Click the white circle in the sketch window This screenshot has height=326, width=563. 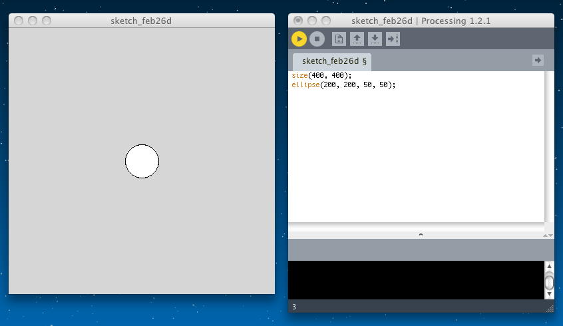click(x=142, y=161)
